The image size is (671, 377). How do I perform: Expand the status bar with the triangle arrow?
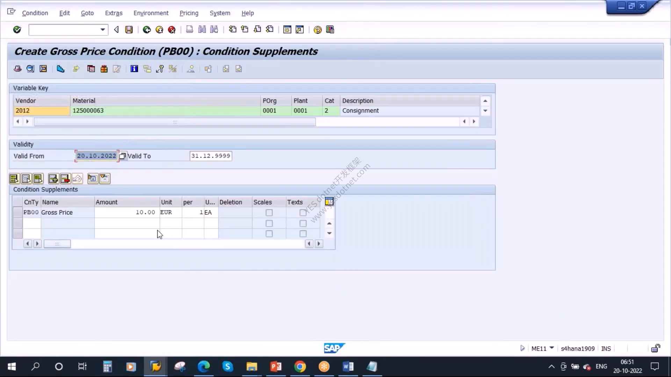click(x=522, y=348)
